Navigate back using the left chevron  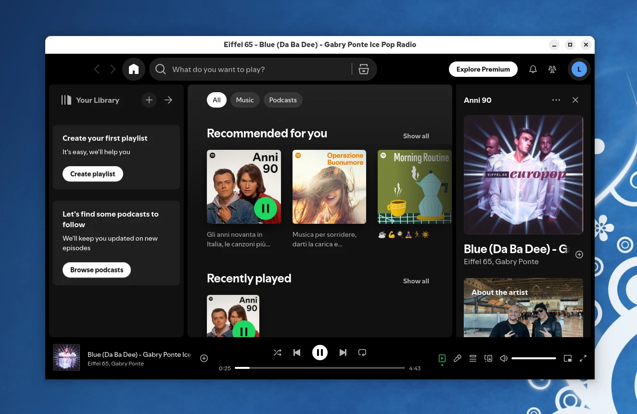[97, 69]
